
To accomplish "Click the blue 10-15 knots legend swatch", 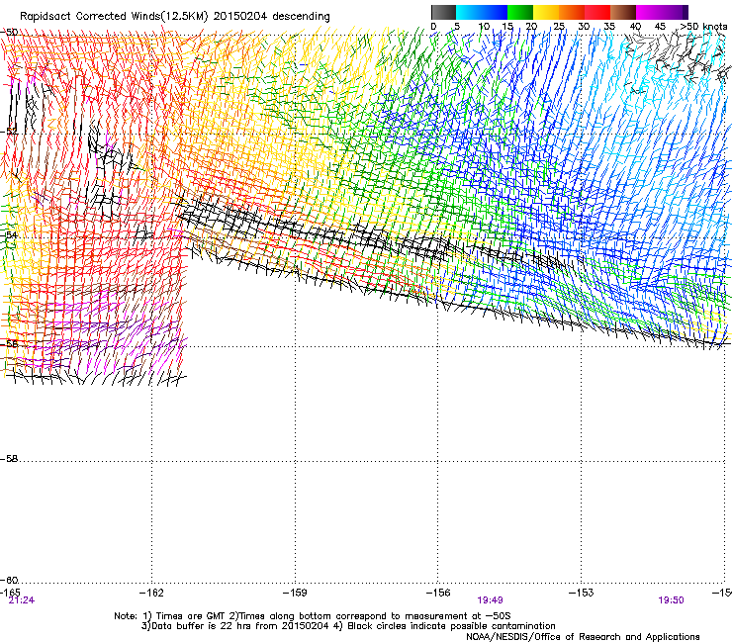I will (495, 12).
